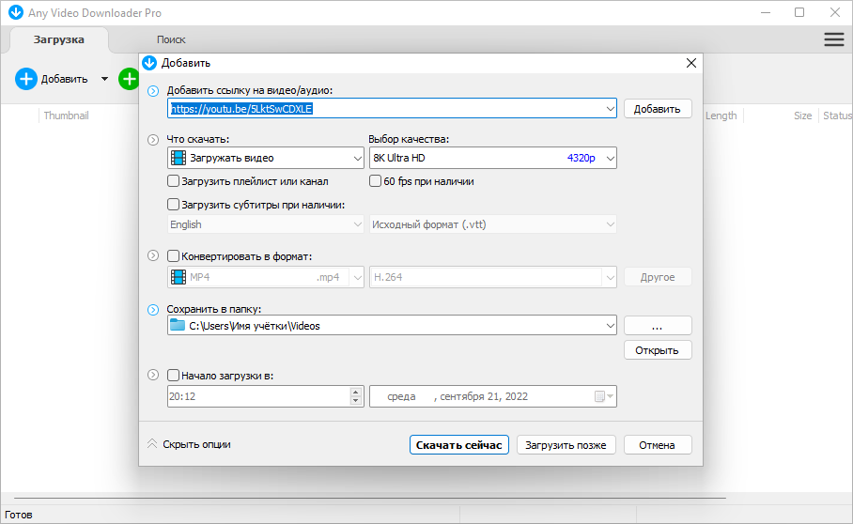The height and width of the screenshot is (524, 853).
Task: Open the Исходный формат (.vtt) dropdown
Action: coord(493,224)
